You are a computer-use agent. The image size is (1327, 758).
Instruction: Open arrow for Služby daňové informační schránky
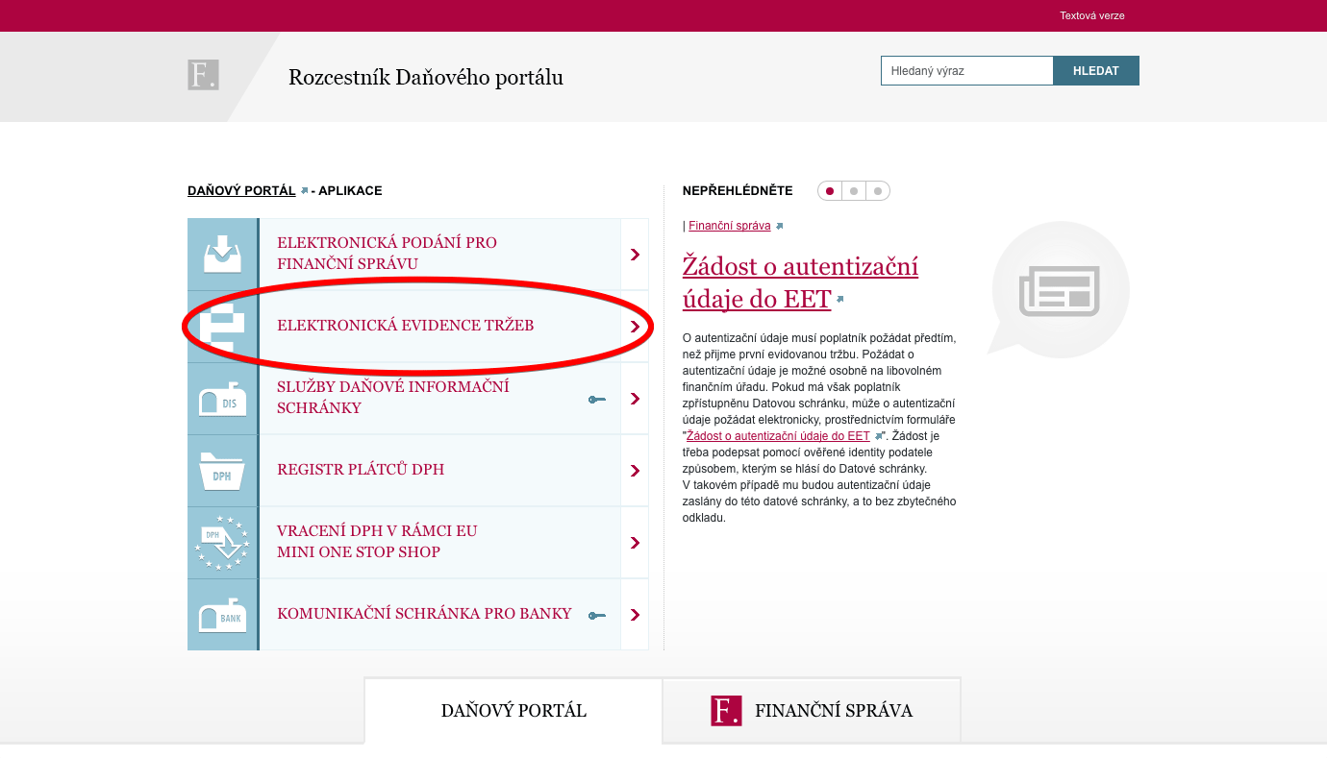[x=635, y=399]
